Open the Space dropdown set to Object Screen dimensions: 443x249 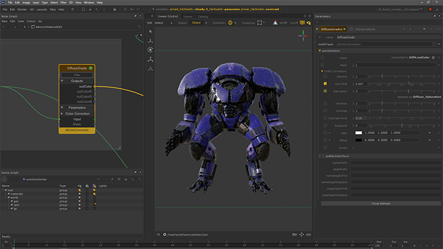[196, 22]
